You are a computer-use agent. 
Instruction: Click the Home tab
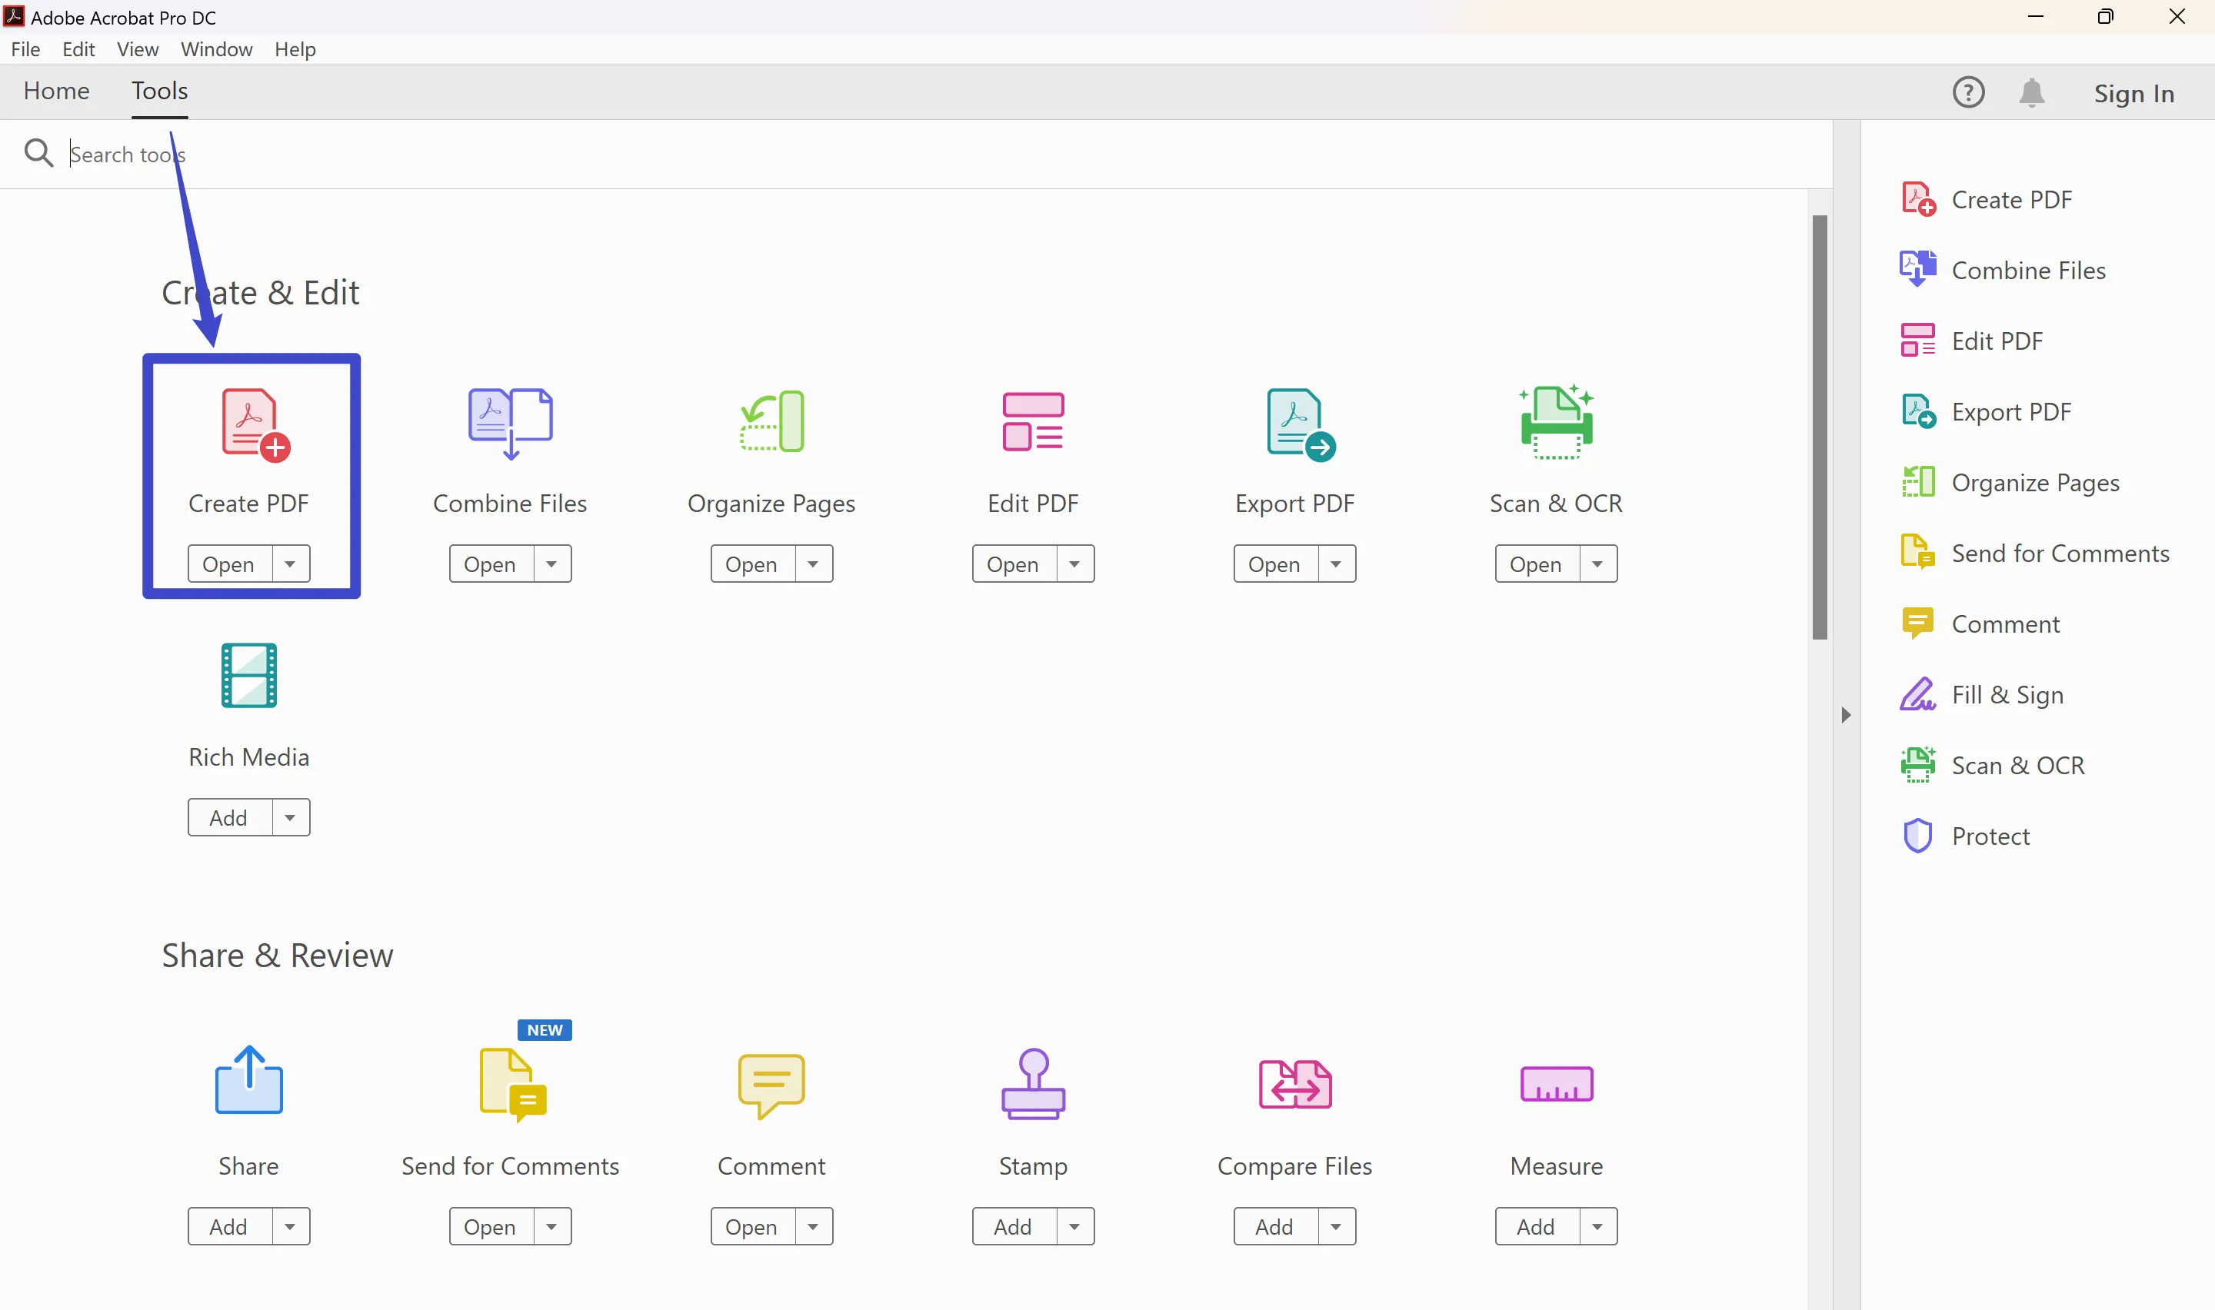point(56,91)
